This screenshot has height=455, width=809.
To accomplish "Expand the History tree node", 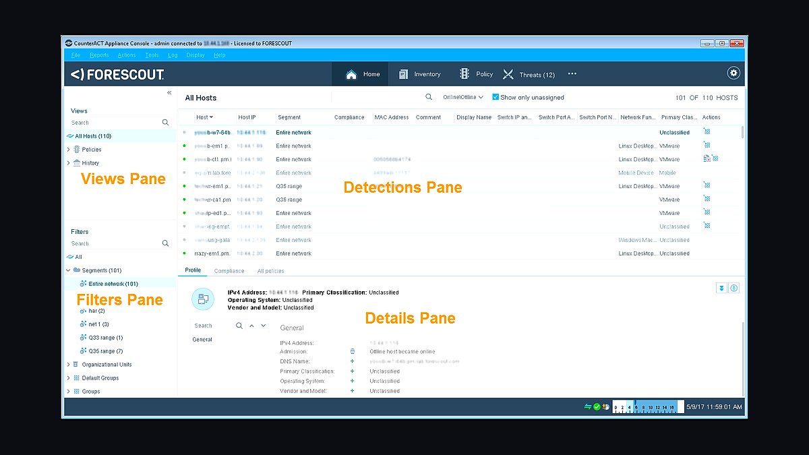I will tap(69, 163).
